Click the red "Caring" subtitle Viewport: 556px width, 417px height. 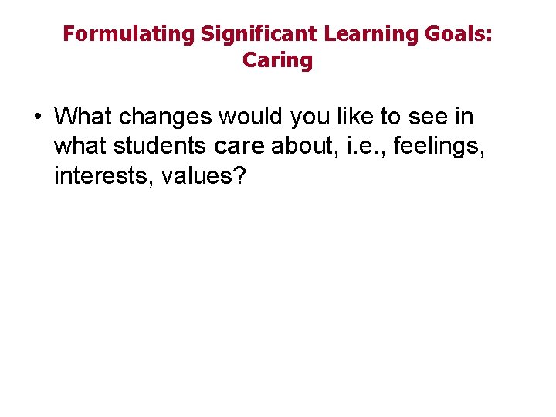[x=277, y=60]
